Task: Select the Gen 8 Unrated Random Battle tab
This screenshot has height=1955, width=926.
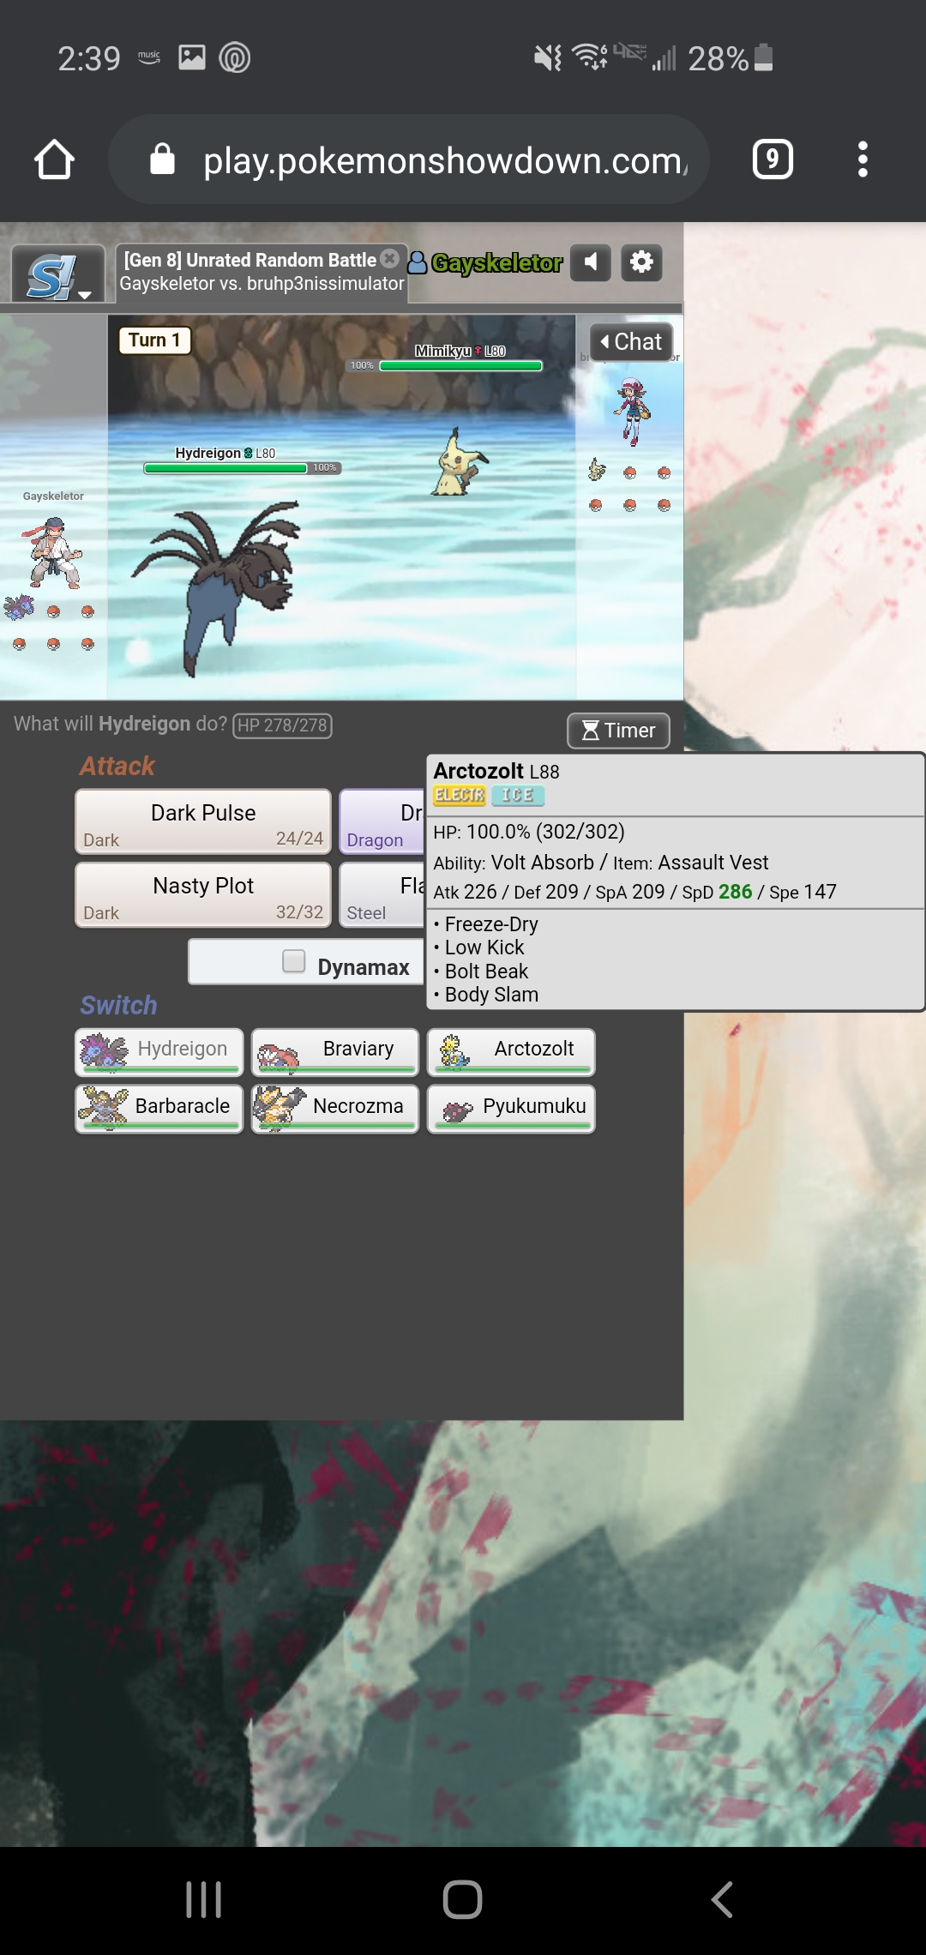Action: 262,273
